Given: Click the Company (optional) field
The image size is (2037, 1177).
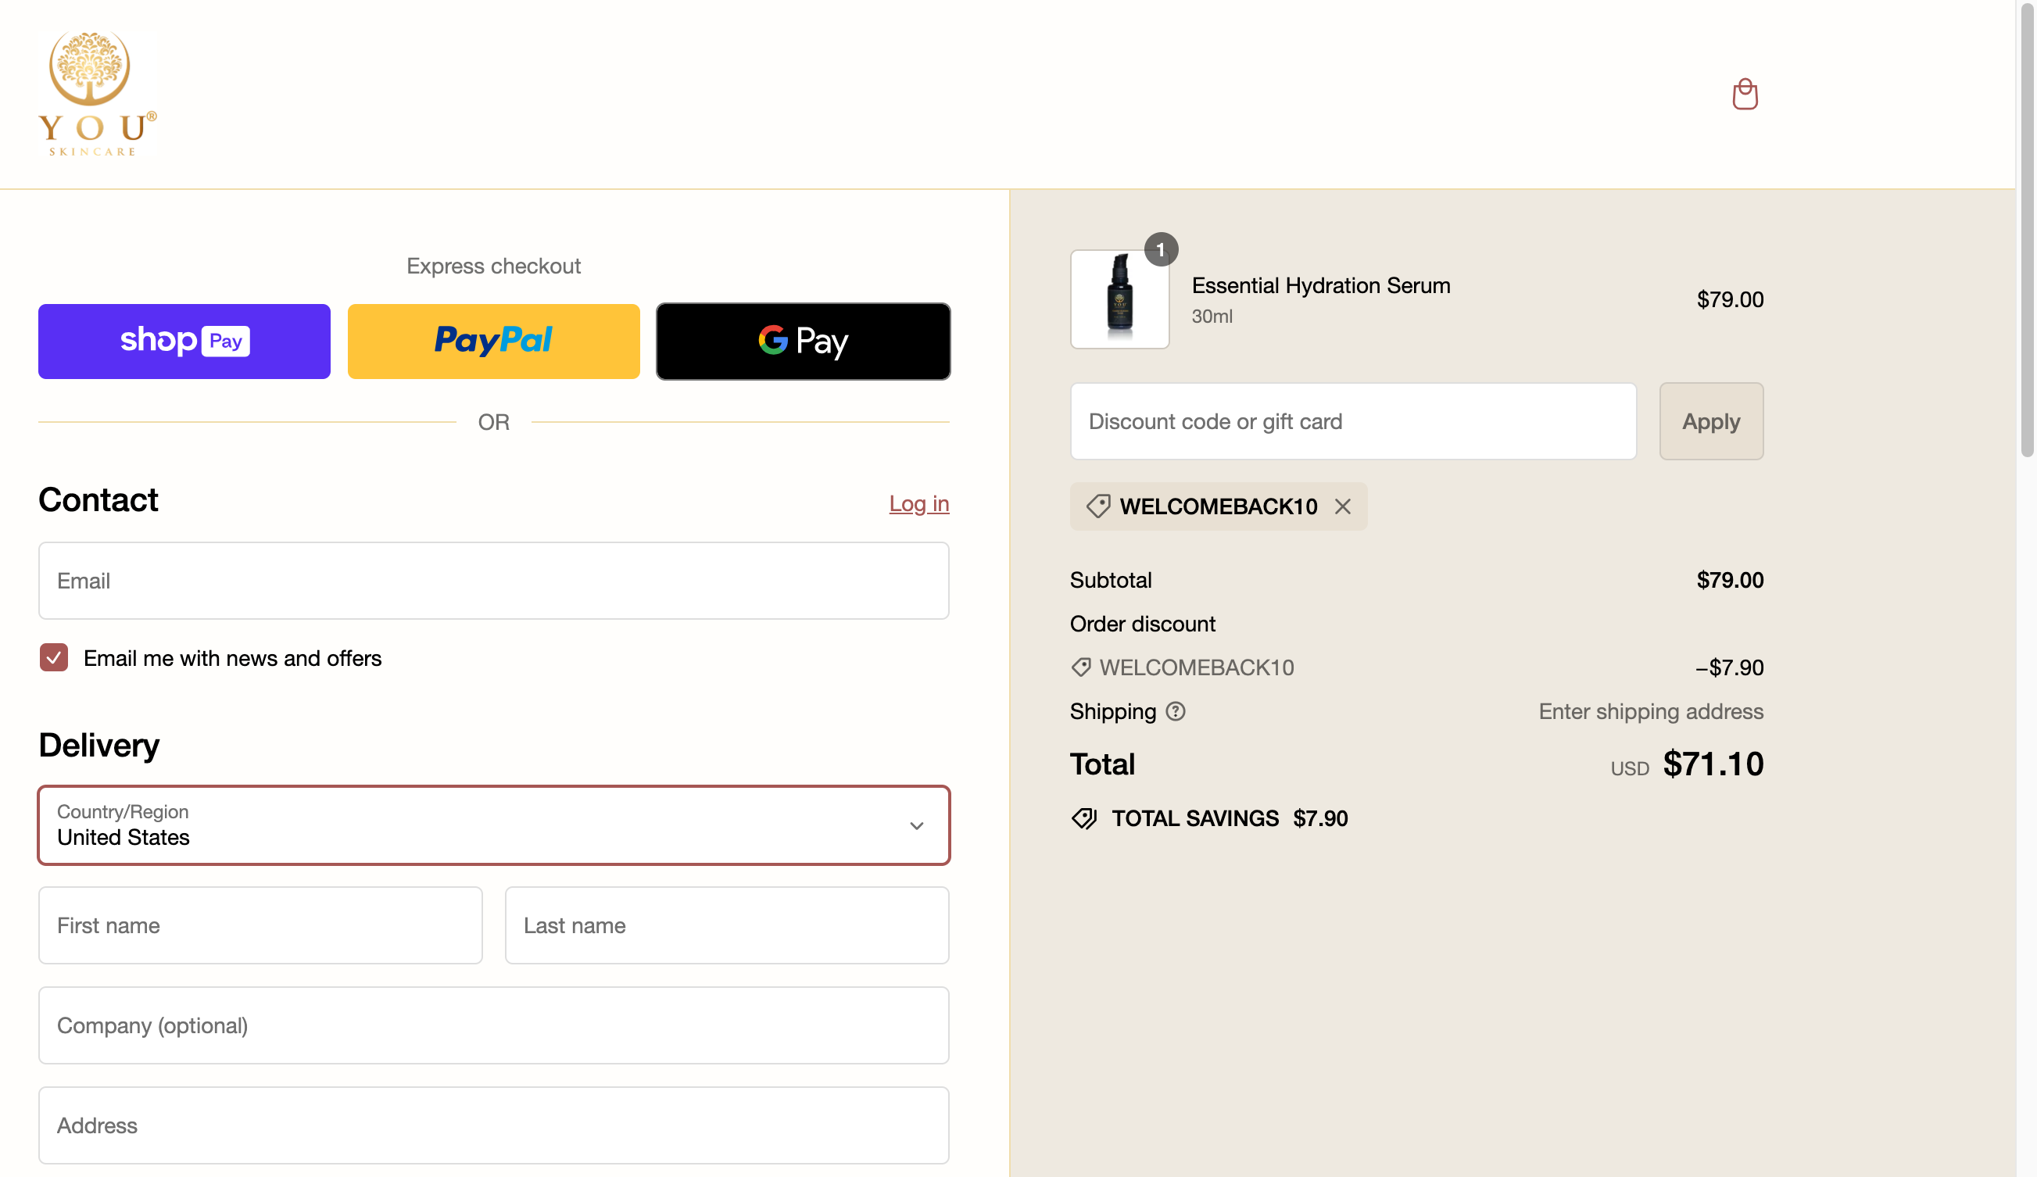Looking at the screenshot, I should point(494,1025).
